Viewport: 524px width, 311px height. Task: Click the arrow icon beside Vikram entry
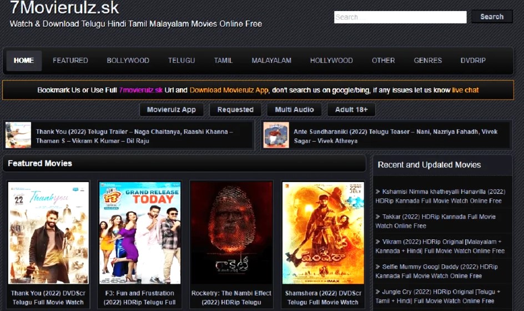tap(377, 242)
